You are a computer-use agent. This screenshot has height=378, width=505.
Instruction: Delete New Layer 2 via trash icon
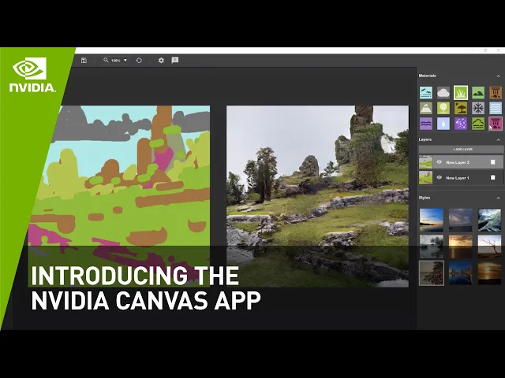click(492, 162)
